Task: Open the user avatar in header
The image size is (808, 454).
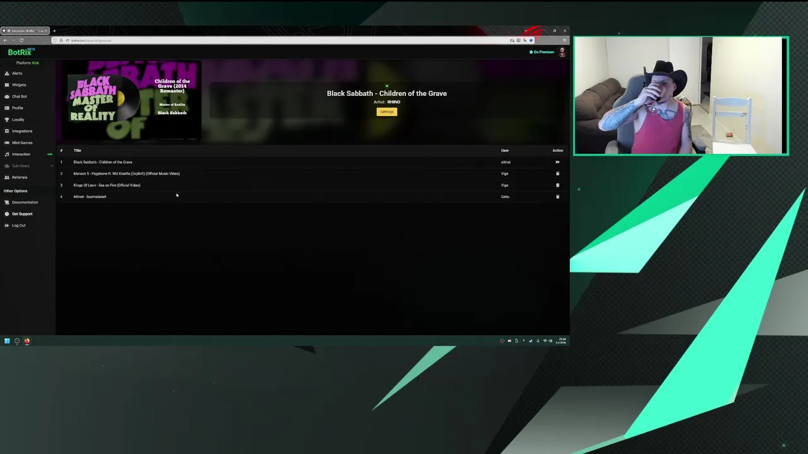Action: pos(562,52)
